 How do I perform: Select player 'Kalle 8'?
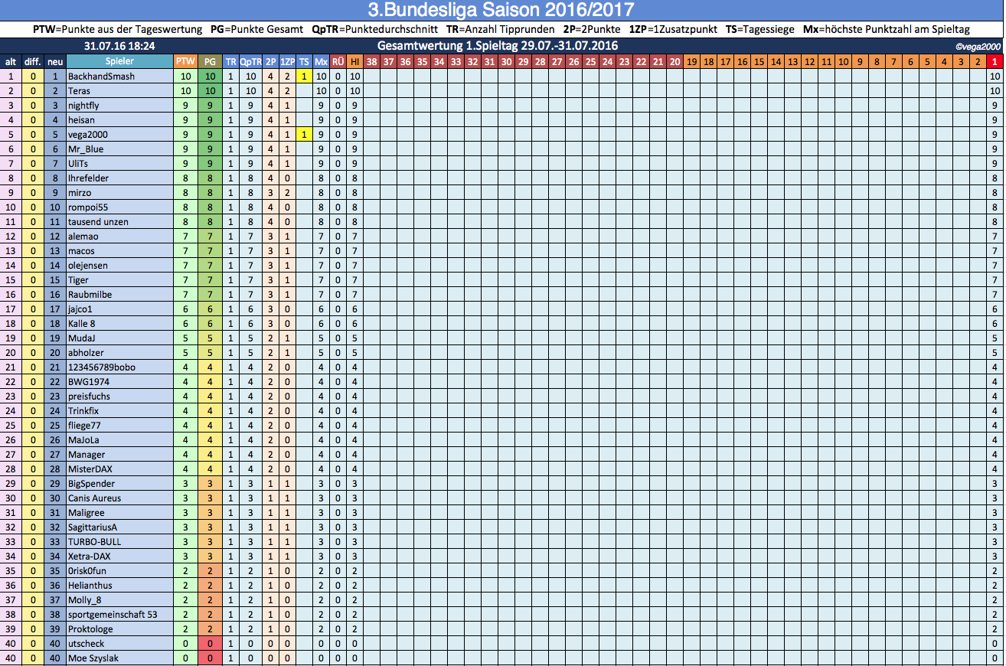point(81,324)
